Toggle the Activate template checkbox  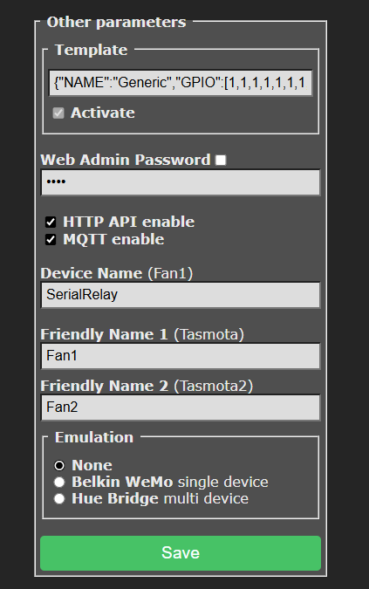point(58,113)
